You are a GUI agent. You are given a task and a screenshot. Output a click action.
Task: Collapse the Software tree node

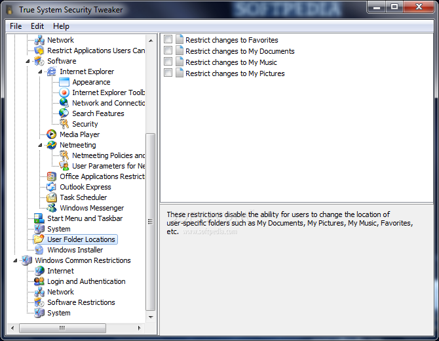click(x=28, y=61)
